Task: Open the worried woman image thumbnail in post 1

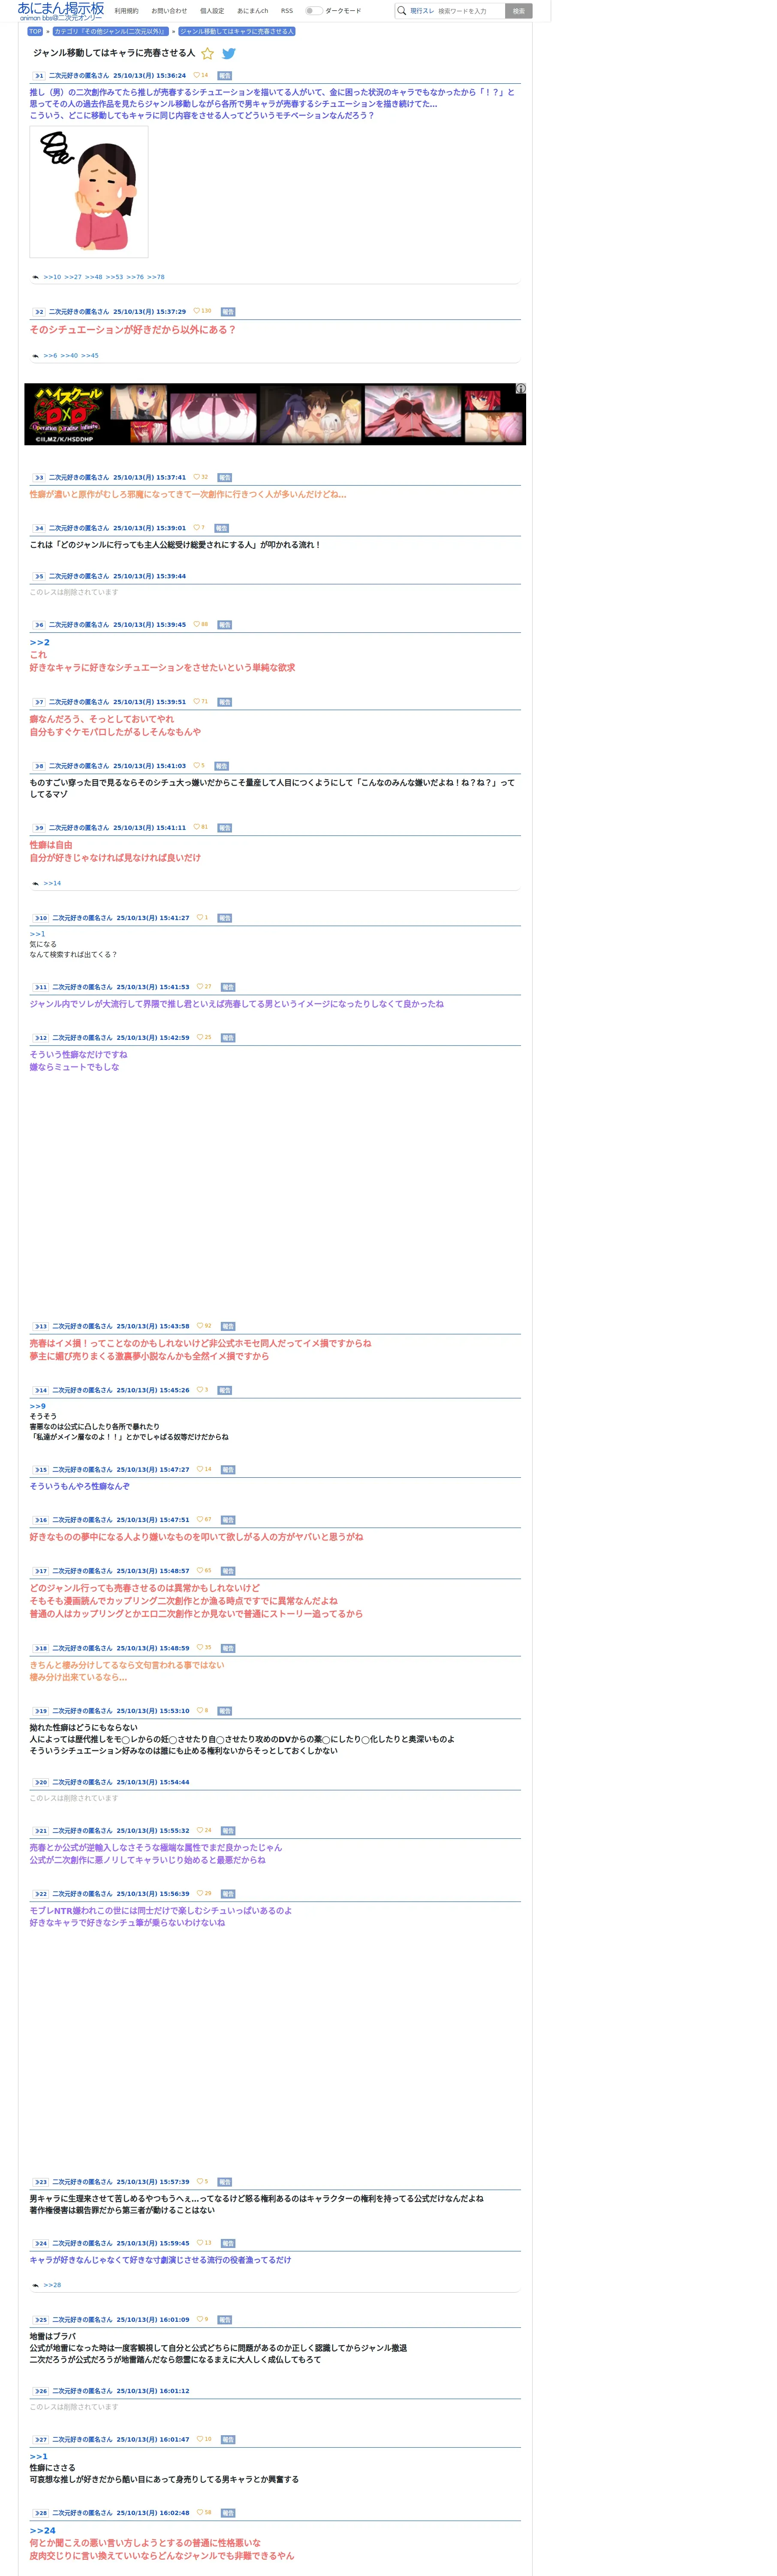Action: click(x=89, y=192)
